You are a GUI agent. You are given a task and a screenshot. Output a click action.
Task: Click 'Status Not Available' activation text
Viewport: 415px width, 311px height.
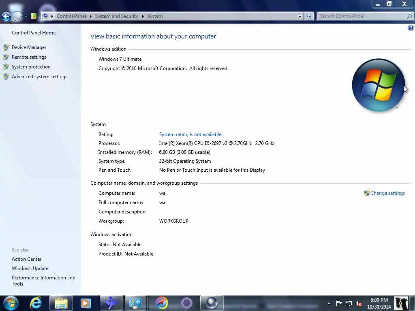pyautogui.click(x=120, y=245)
